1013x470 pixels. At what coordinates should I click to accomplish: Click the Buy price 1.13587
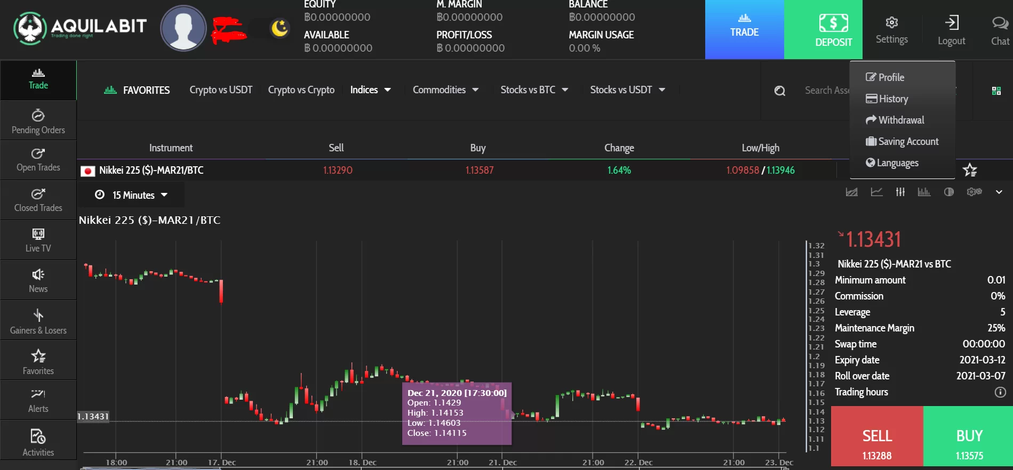point(479,170)
